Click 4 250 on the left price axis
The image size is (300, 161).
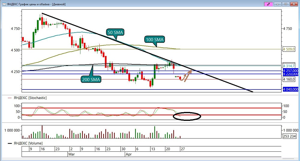coord(15,72)
